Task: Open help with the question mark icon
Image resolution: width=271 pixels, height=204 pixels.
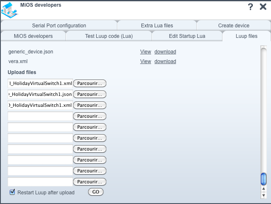Action: click(x=250, y=7)
